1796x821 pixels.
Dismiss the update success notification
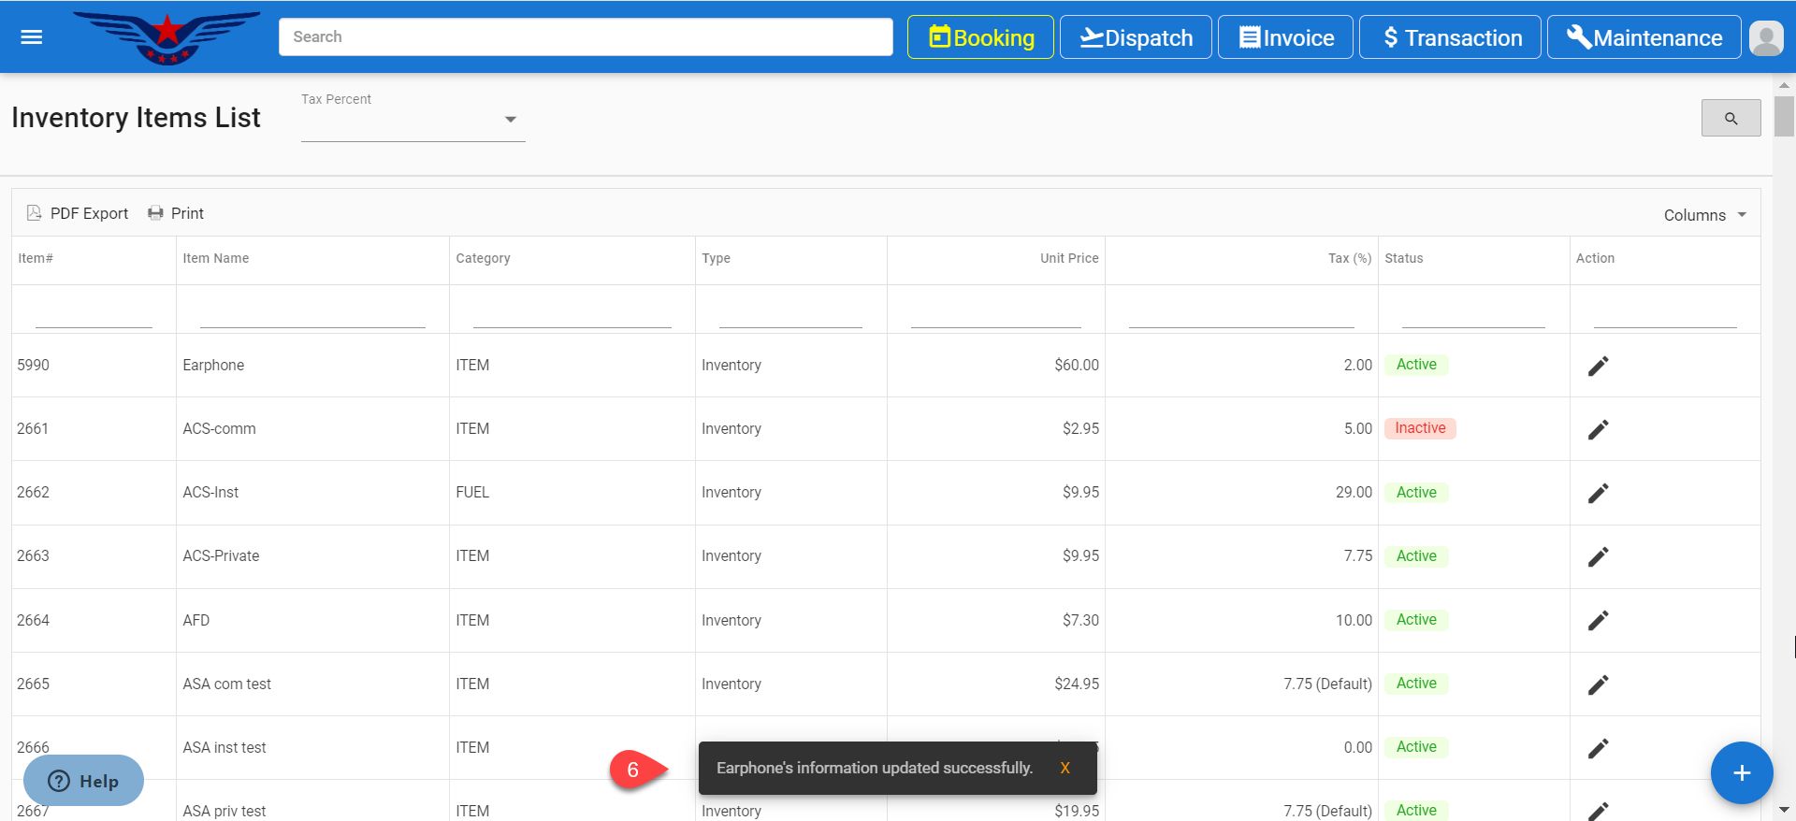[x=1065, y=768]
